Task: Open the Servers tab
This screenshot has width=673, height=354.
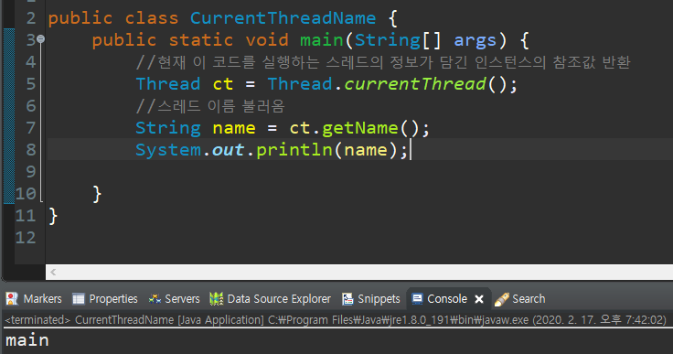Action: (x=174, y=298)
